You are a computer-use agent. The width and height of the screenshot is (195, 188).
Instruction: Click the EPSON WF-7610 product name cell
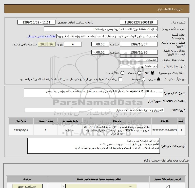[117, 130]
